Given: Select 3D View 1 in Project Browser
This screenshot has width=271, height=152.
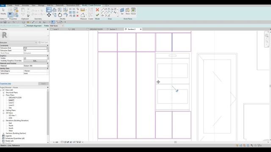Looking at the screenshot, I should click(12, 115).
